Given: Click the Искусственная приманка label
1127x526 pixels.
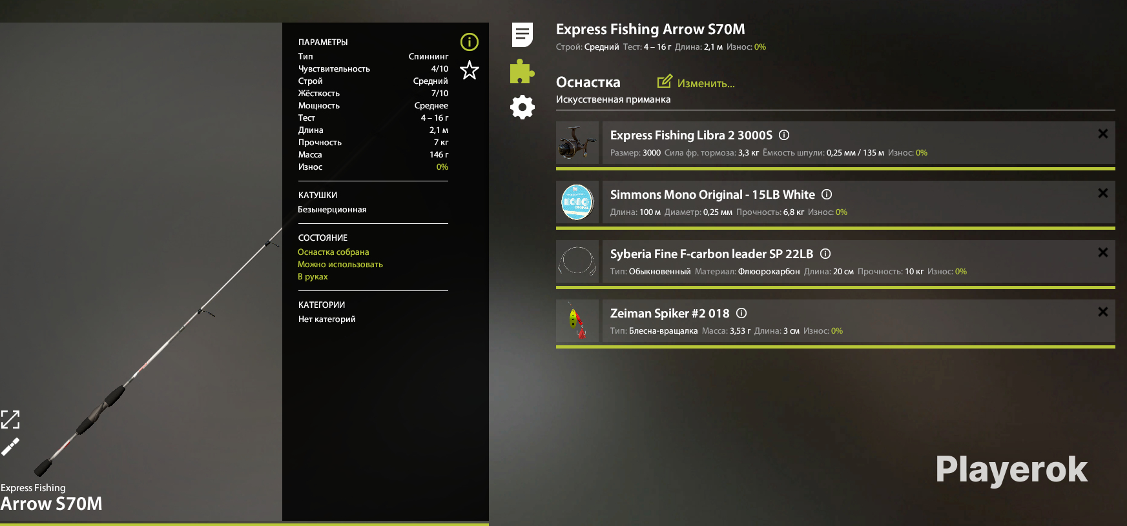Looking at the screenshot, I should pos(613,99).
